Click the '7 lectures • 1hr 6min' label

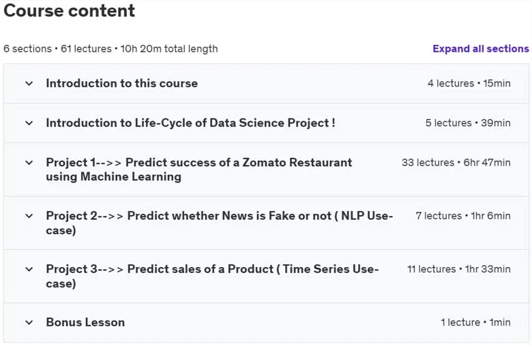(x=463, y=216)
